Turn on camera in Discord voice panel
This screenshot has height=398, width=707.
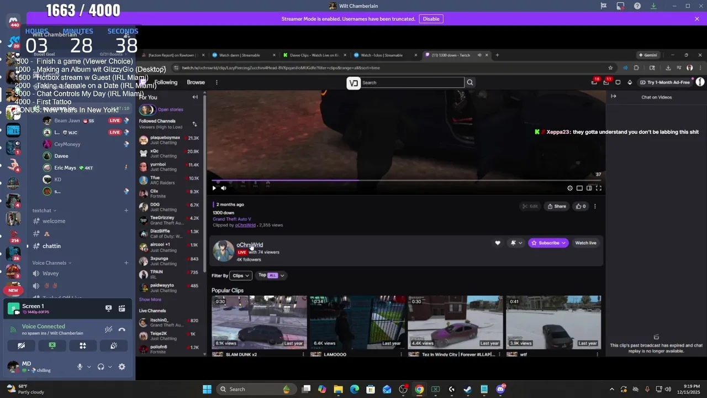[21, 345]
